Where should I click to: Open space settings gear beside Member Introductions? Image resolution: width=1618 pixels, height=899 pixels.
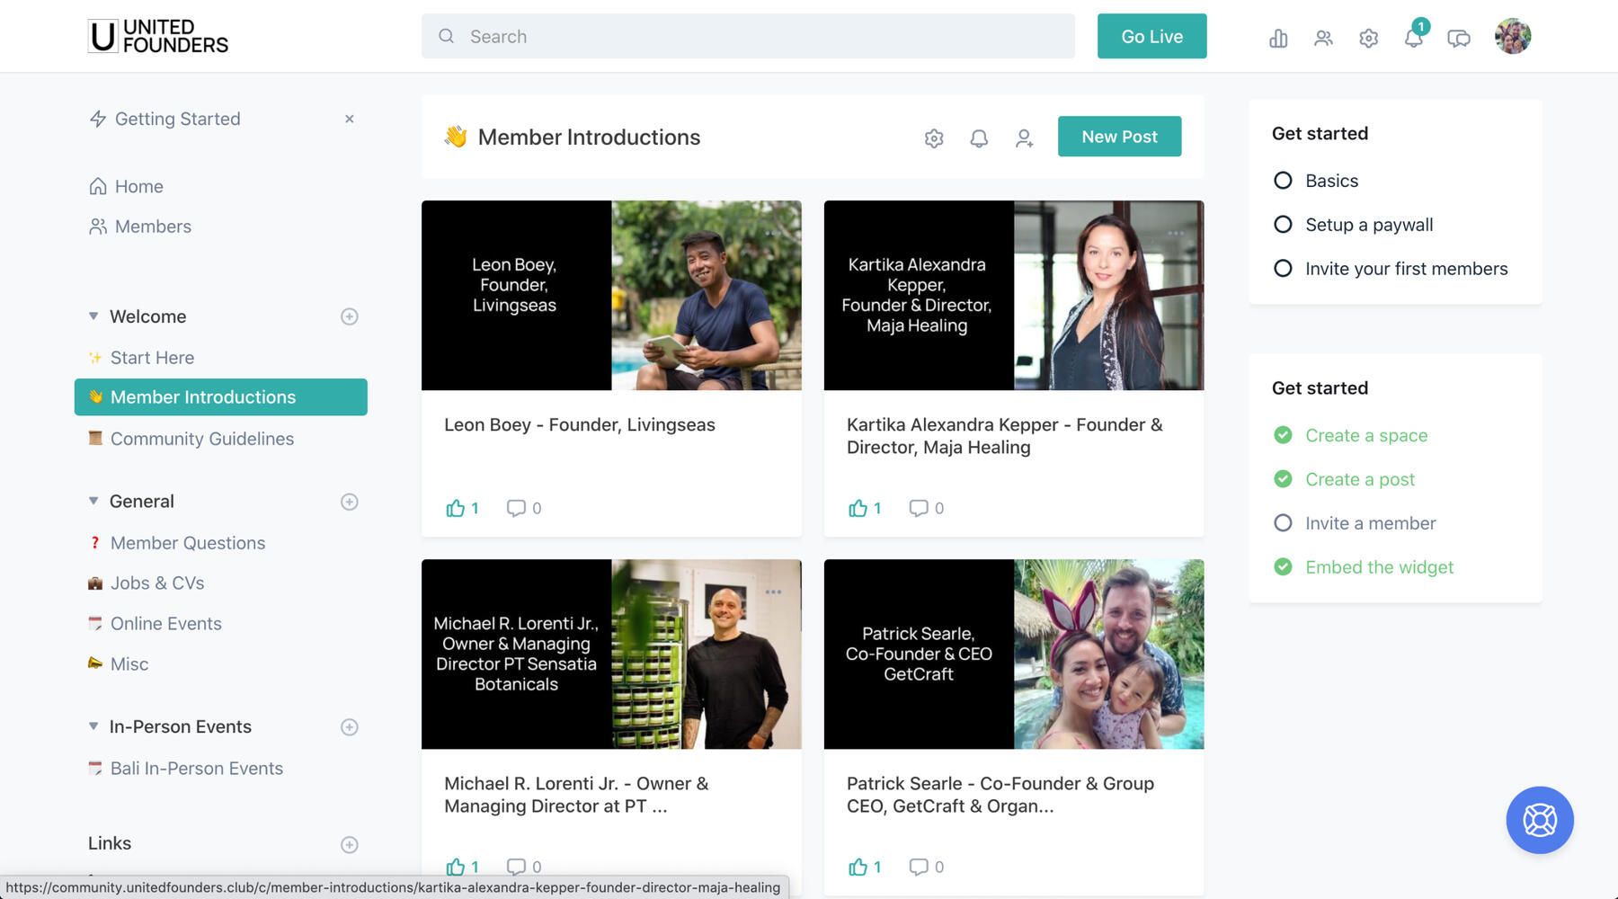pos(934,138)
